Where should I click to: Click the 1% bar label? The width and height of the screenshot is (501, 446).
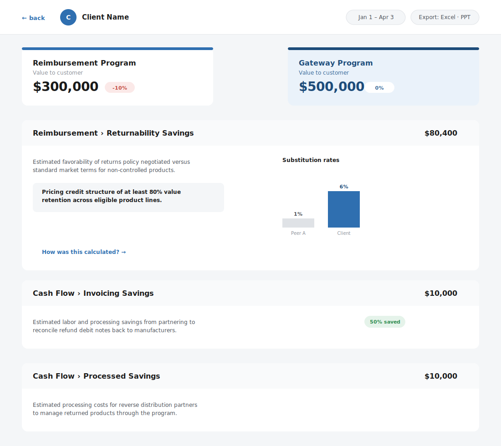click(x=298, y=214)
